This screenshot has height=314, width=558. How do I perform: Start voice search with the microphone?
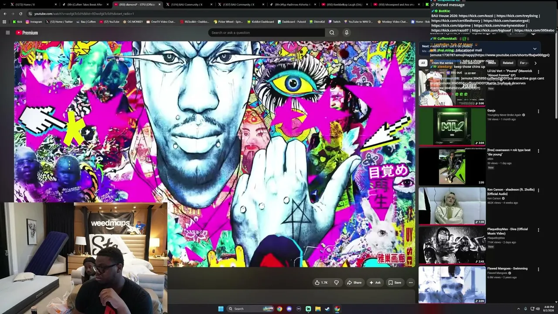point(347,33)
